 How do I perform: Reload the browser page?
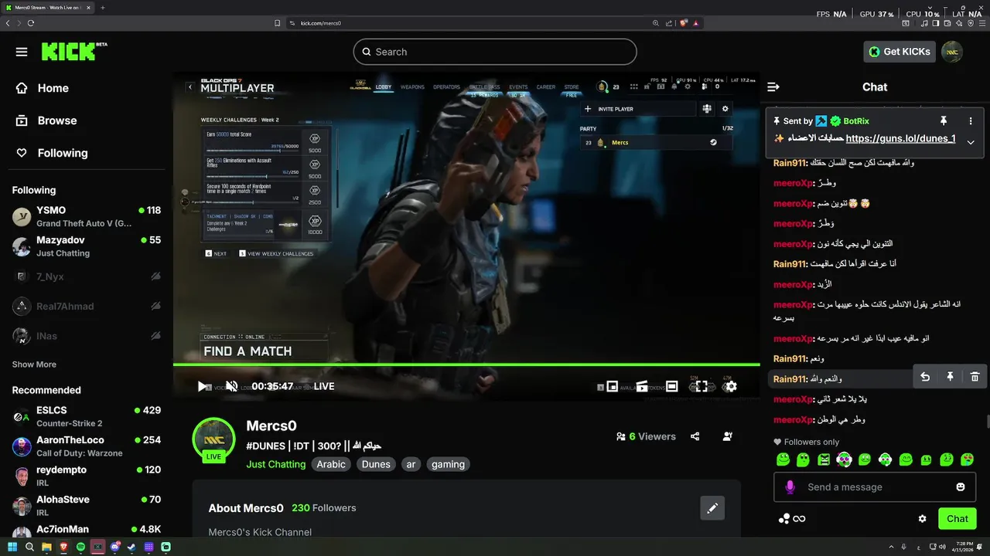point(31,23)
